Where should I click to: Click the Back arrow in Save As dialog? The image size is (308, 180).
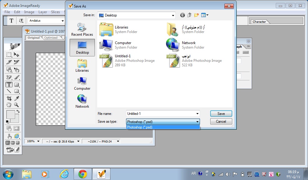pyautogui.click(x=182, y=15)
